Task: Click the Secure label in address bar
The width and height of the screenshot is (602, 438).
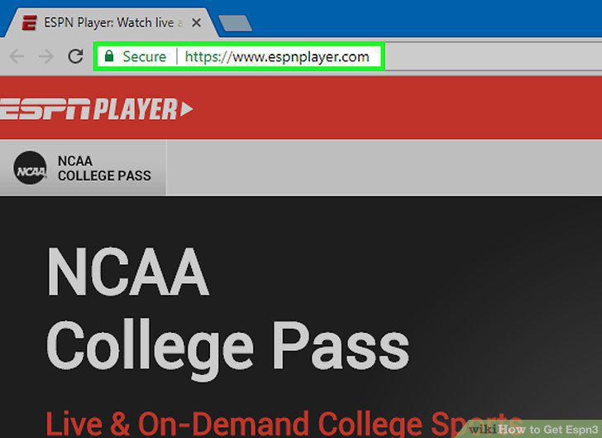Action: pos(145,57)
